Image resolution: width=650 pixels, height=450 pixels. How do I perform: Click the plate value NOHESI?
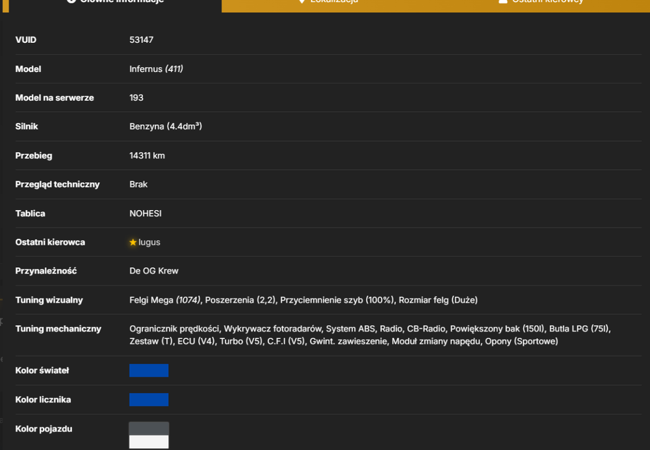146,213
